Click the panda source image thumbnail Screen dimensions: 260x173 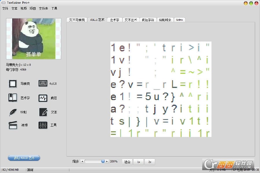pyautogui.click(x=34, y=39)
